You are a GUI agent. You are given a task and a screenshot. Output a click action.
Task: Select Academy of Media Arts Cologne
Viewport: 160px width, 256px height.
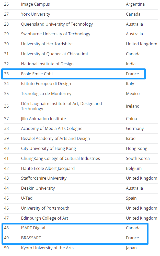[x=52, y=128]
